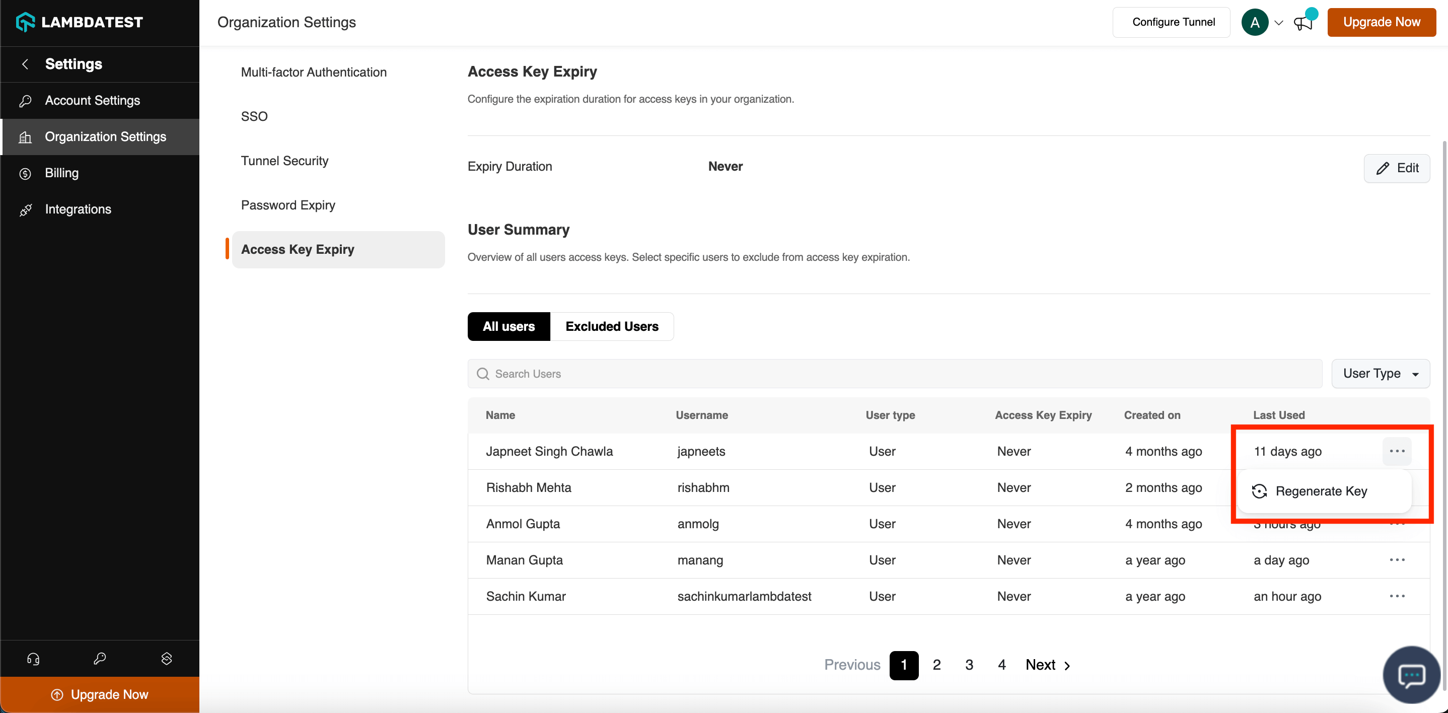Click the back arrow beside Settings

coord(25,64)
